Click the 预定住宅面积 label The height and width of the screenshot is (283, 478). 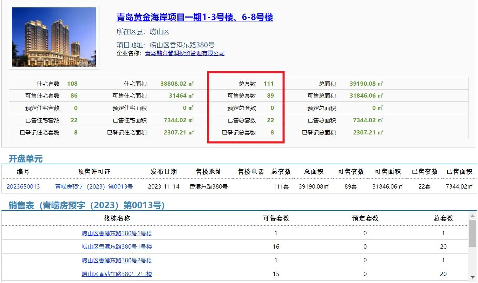pyautogui.click(x=130, y=108)
